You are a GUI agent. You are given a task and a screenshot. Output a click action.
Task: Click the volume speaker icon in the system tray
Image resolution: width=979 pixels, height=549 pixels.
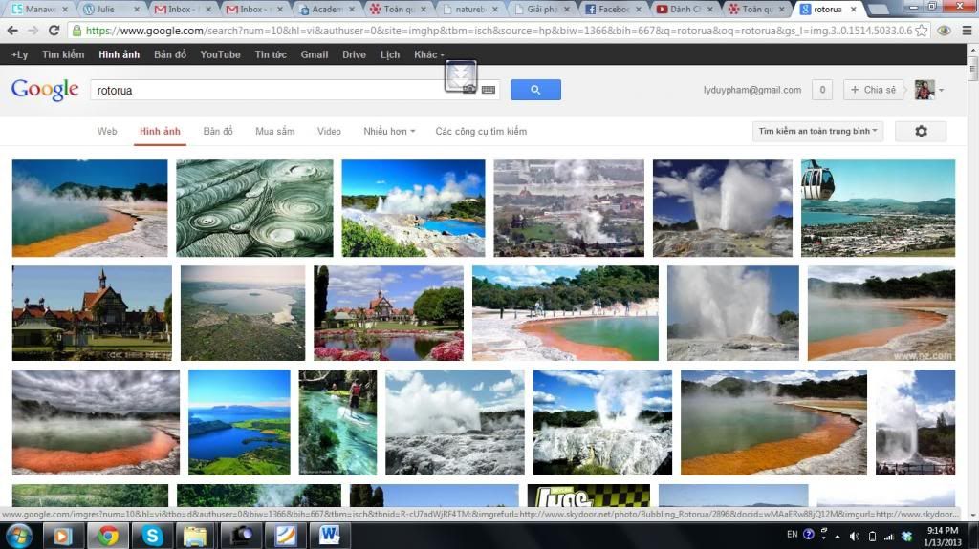point(855,536)
